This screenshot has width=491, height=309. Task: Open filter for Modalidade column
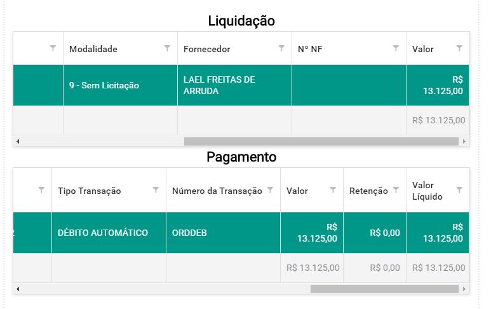point(167,48)
